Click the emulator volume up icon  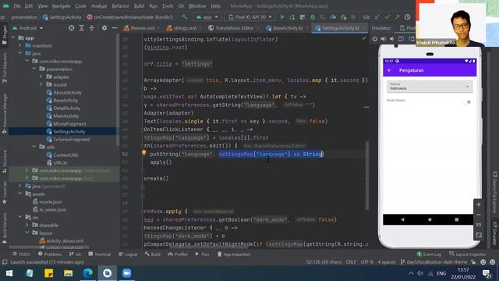pos(383,39)
